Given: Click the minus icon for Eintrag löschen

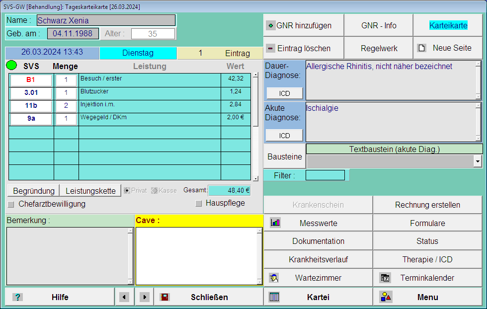Looking at the screenshot, I should coord(270,48).
